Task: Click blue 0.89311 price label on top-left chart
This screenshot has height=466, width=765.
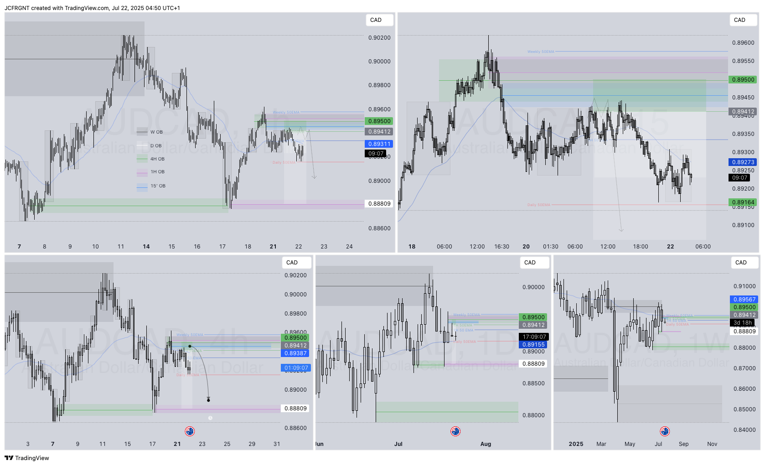Action: pos(379,144)
